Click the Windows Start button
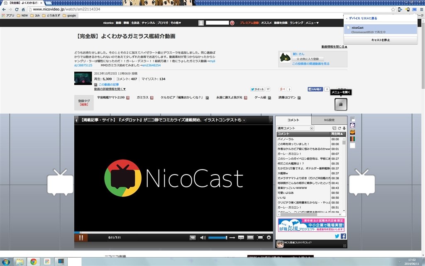The height and width of the screenshot is (266, 425). coord(6,262)
